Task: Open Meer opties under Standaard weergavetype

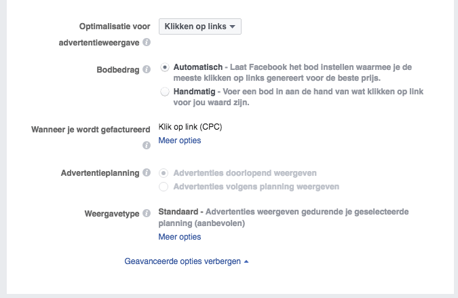Action: click(180, 237)
